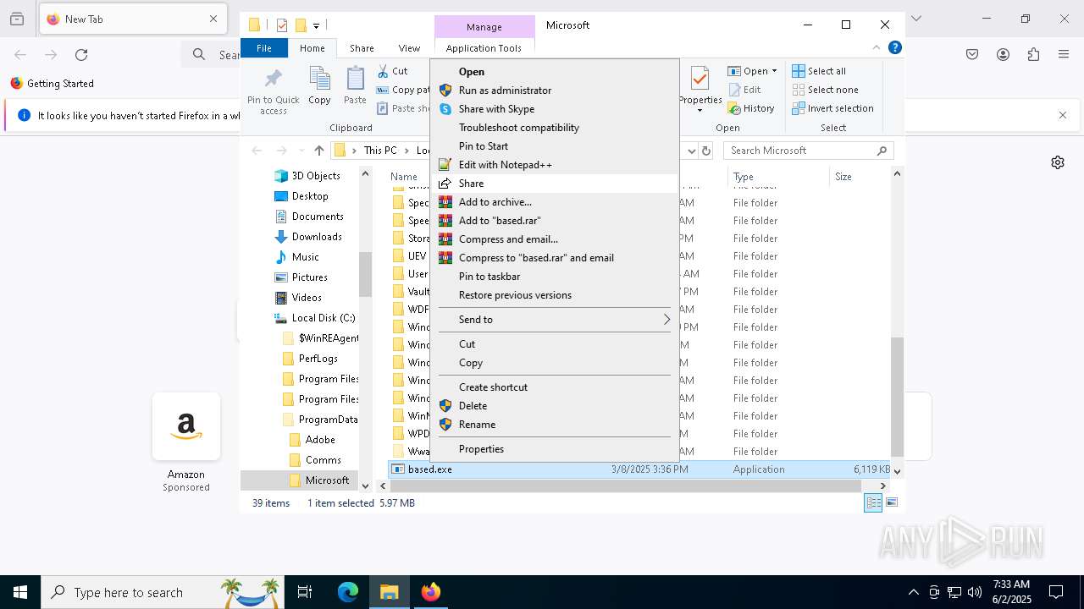Click the taskbar search box
Image resolution: width=1084 pixels, height=609 pixels.
tap(163, 592)
